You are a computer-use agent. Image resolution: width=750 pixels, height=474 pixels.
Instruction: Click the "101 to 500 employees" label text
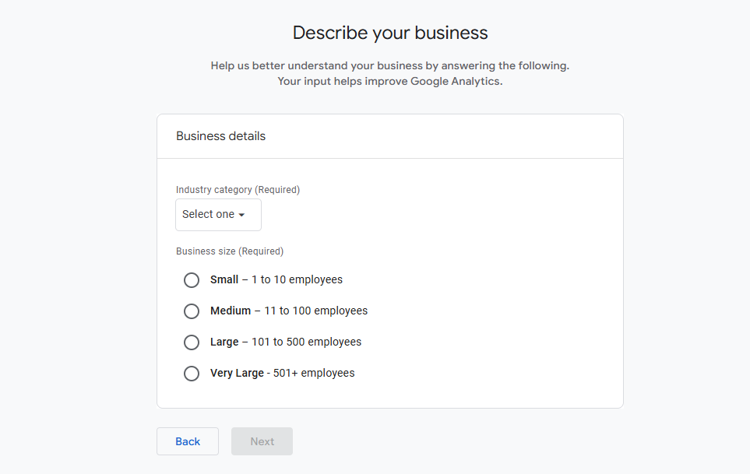point(306,342)
